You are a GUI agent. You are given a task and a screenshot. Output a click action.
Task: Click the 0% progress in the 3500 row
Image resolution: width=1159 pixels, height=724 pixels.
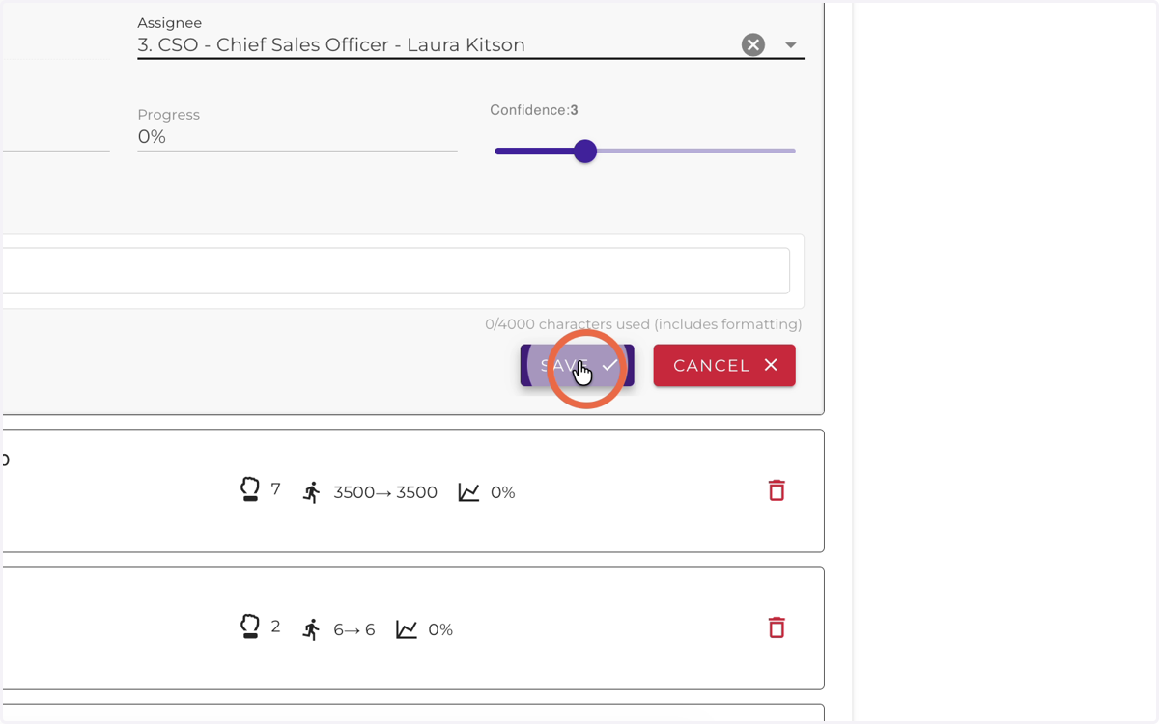[x=502, y=492]
